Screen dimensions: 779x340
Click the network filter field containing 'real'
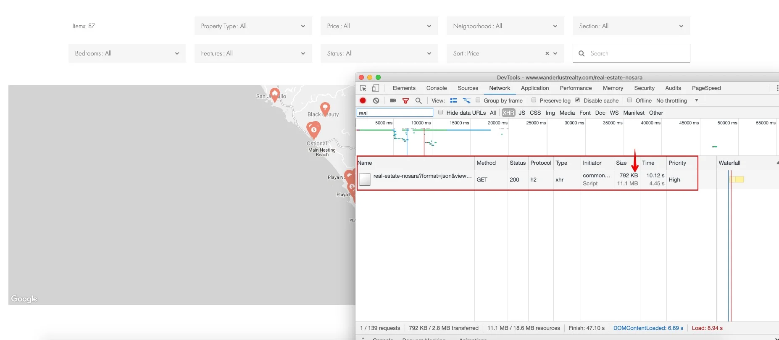pos(395,113)
